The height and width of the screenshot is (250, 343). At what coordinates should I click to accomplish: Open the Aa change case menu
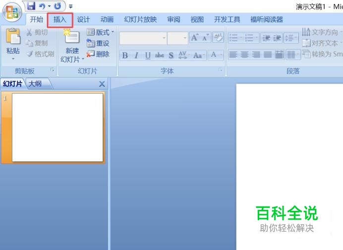(x=199, y=55)
